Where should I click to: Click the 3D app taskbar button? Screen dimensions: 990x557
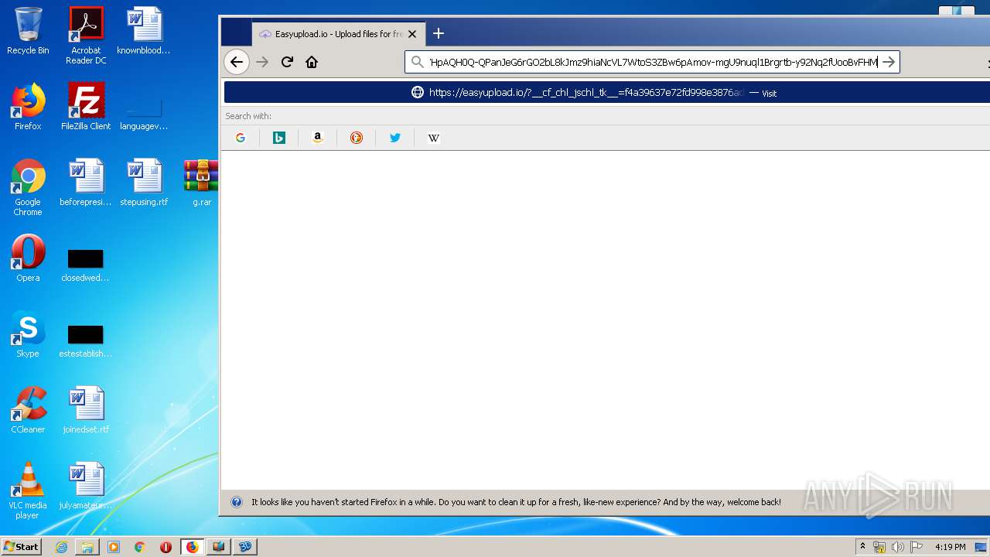pyautogui.click(x=245, y=547)
